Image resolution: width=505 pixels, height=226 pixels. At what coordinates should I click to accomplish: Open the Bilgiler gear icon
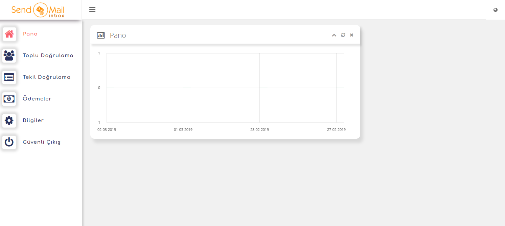pyautogui.click(x=9, y=120)
